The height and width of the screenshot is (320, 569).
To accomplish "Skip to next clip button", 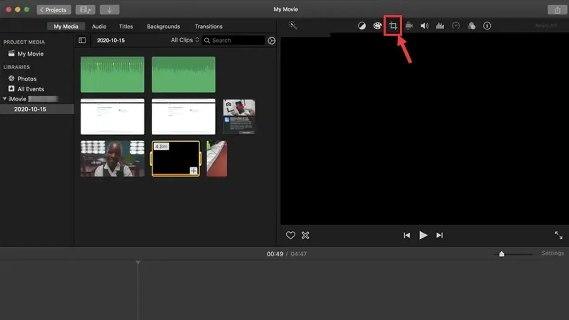I will 440,235.
